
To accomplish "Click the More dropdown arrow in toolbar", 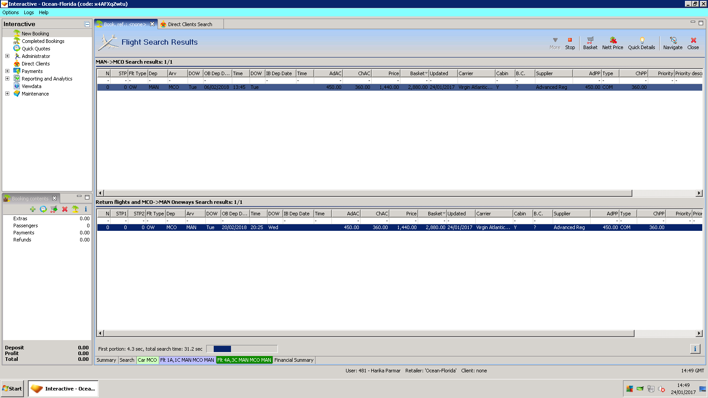I will click(x=555, y=43).
